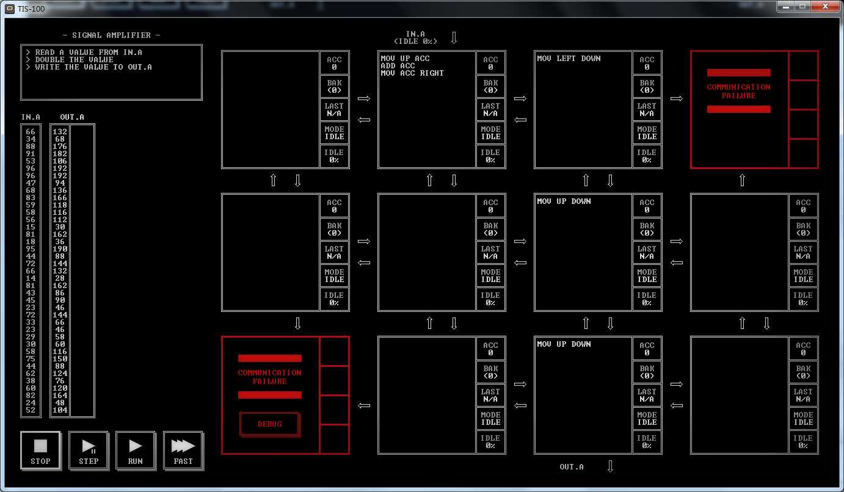Image resolution: width=844 pixels, height=492 pixels.
Task: Click the STOP button
Action: pyautogui.click(x=40, y=450)
